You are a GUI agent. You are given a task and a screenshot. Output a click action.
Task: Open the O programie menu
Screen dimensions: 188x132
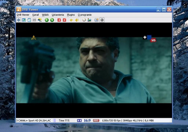[85, 15]
